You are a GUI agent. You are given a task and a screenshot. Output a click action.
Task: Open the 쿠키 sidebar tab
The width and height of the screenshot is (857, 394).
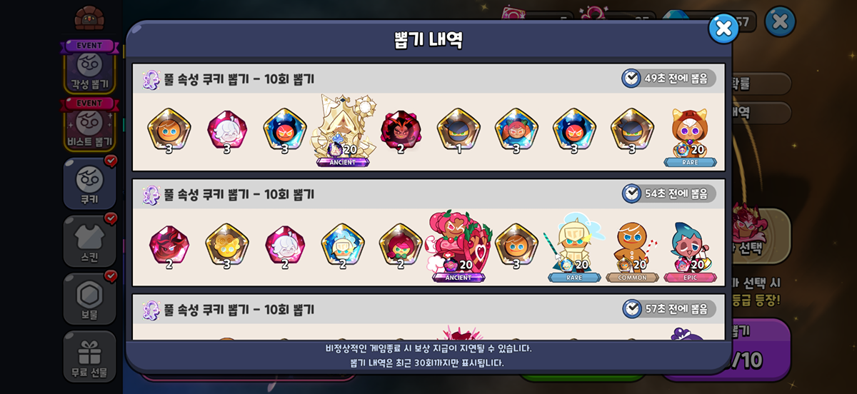(89, 183)
